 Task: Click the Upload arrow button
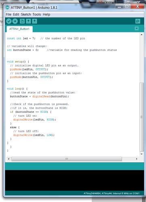click(x=15, y=21)
